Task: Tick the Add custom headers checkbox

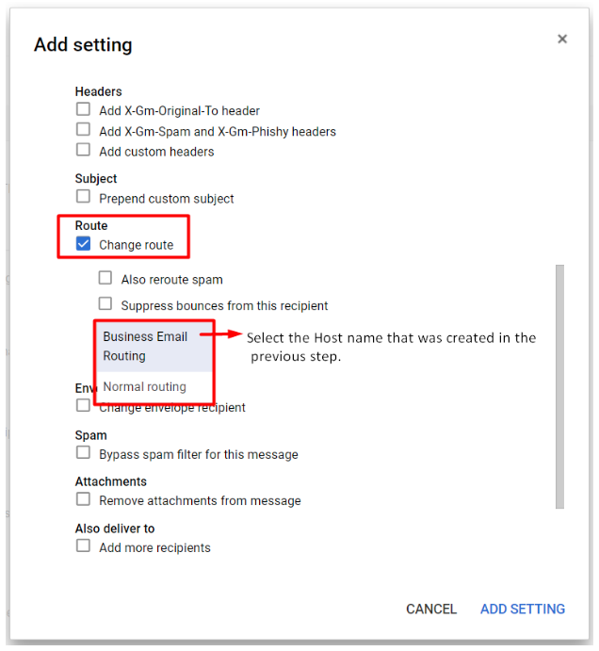Action: pyautogui.click(x=83, y=150)
